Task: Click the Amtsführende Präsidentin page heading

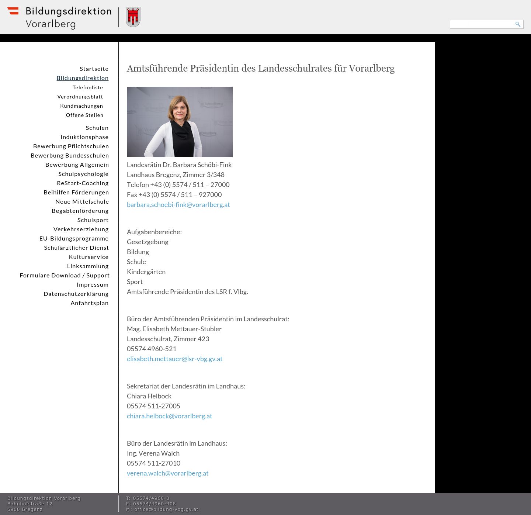Action: coord(261,69)
